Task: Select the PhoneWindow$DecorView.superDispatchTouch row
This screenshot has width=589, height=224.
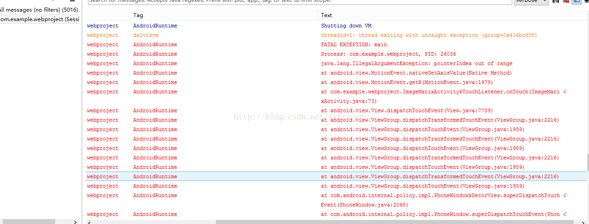Action: coord(336,200)
